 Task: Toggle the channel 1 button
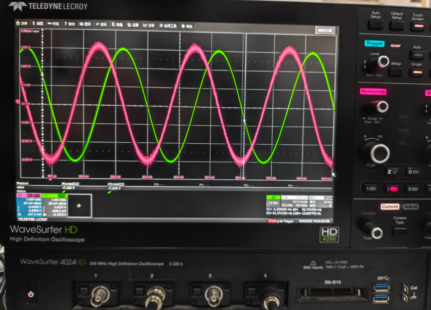tap(371, 188)
